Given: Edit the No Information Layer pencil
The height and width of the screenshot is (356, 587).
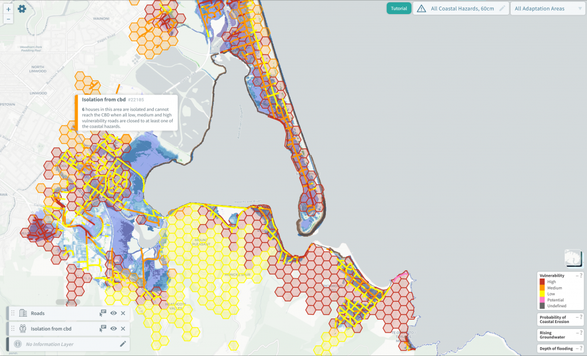Looking at the screenshot, I should tap(123, 344).
